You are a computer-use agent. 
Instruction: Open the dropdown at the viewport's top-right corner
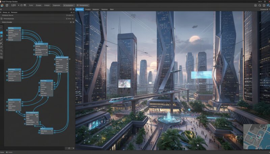(x=264, y=9)
